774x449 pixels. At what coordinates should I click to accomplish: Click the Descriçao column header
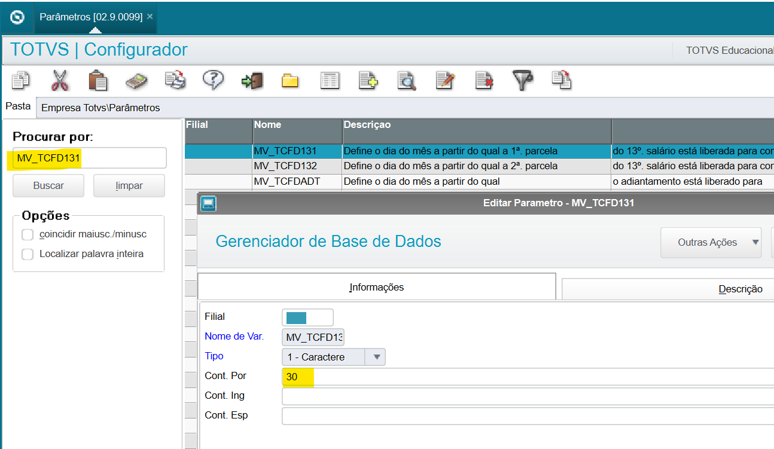tap(477, 131)
